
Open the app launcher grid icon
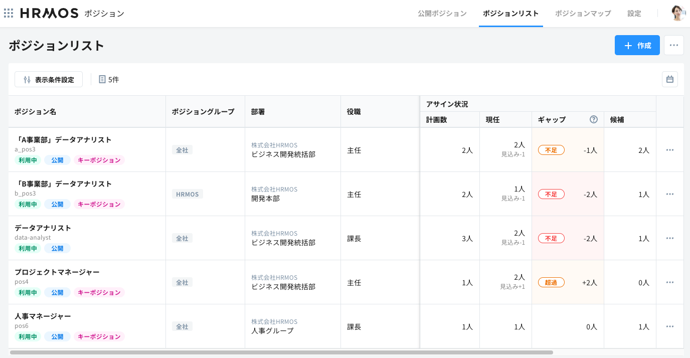[9, 13]
